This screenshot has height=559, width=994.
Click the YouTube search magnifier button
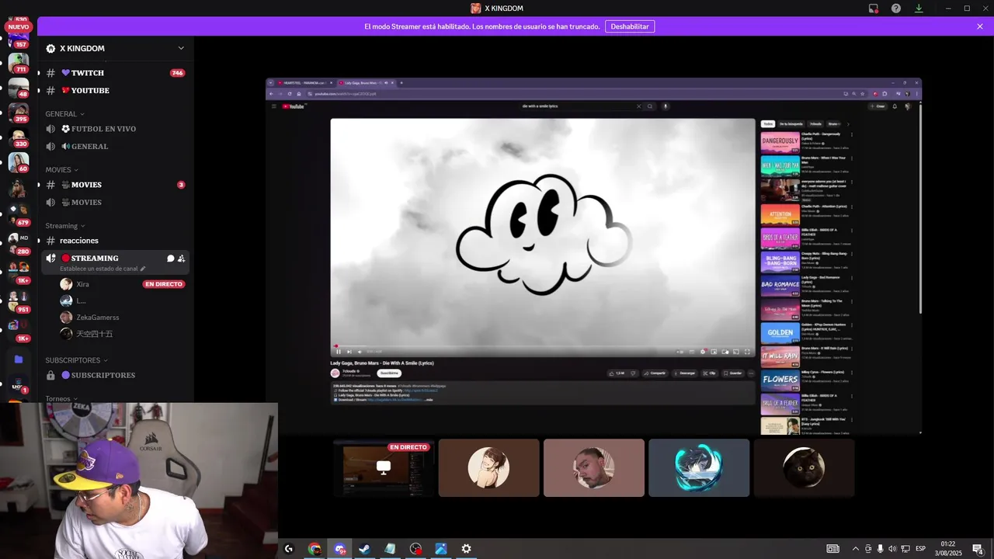point(650,106)
